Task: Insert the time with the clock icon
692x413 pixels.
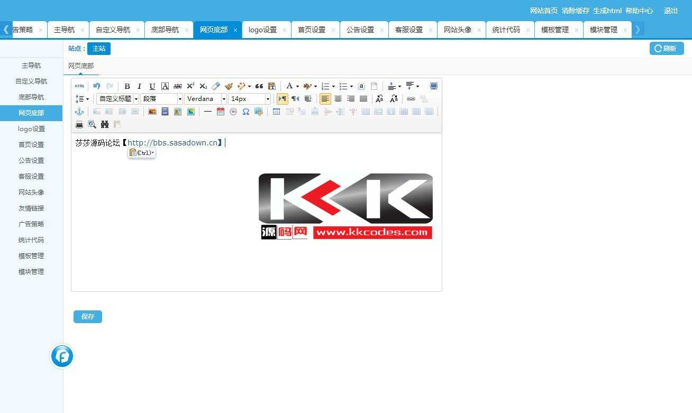Action: [x=233, y=112]
